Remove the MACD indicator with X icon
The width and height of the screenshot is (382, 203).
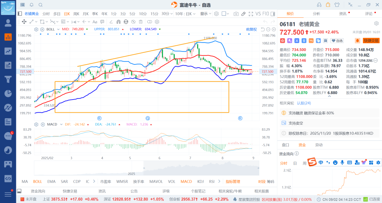[x=43, y=124]
